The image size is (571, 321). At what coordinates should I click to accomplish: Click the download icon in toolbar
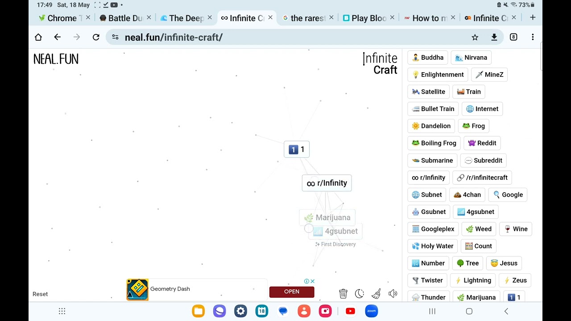494,37
